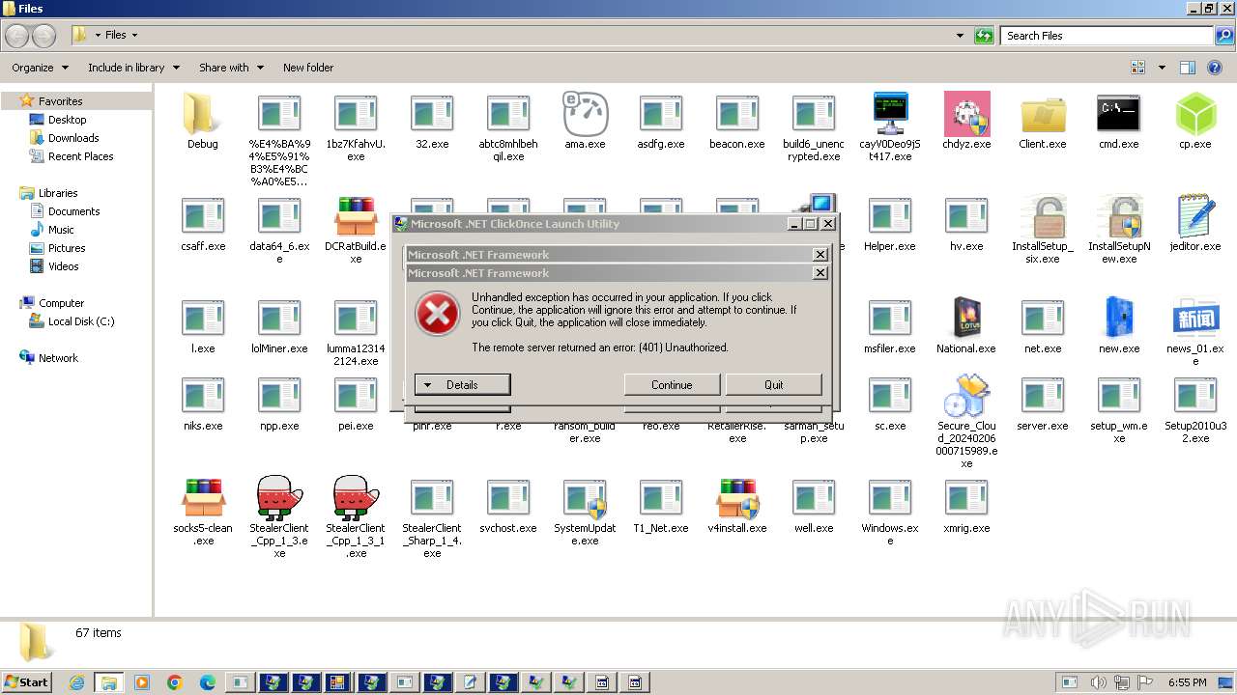Viewport: 1237px width, 695px height.
Task: Open the Pictures library
Action: pos(67,248)
